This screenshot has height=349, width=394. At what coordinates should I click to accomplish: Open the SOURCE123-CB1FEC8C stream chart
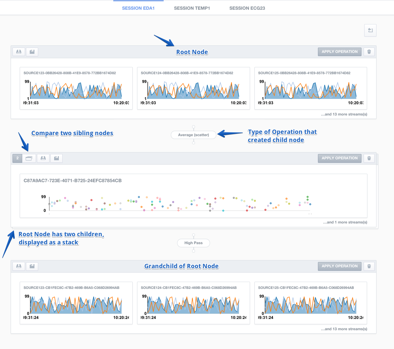(x=76, y=303)
